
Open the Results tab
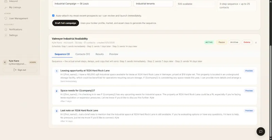pos(100,54)
